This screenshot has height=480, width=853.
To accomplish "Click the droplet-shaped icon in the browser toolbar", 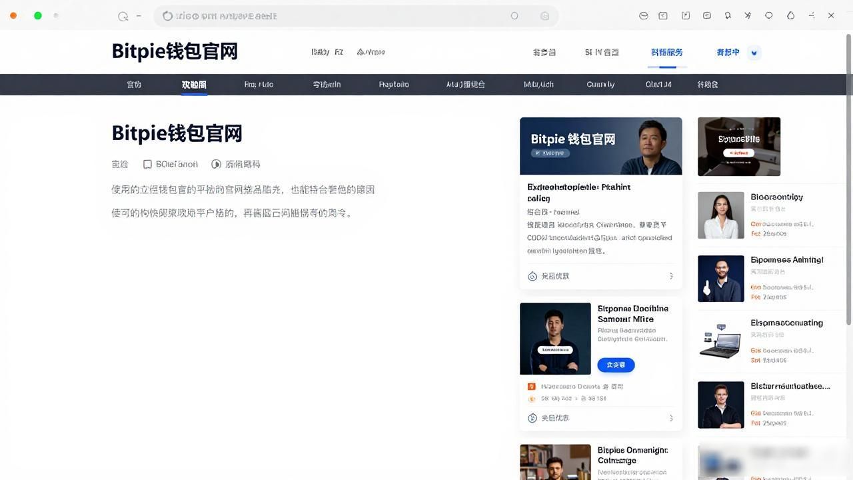I will 791,15.
